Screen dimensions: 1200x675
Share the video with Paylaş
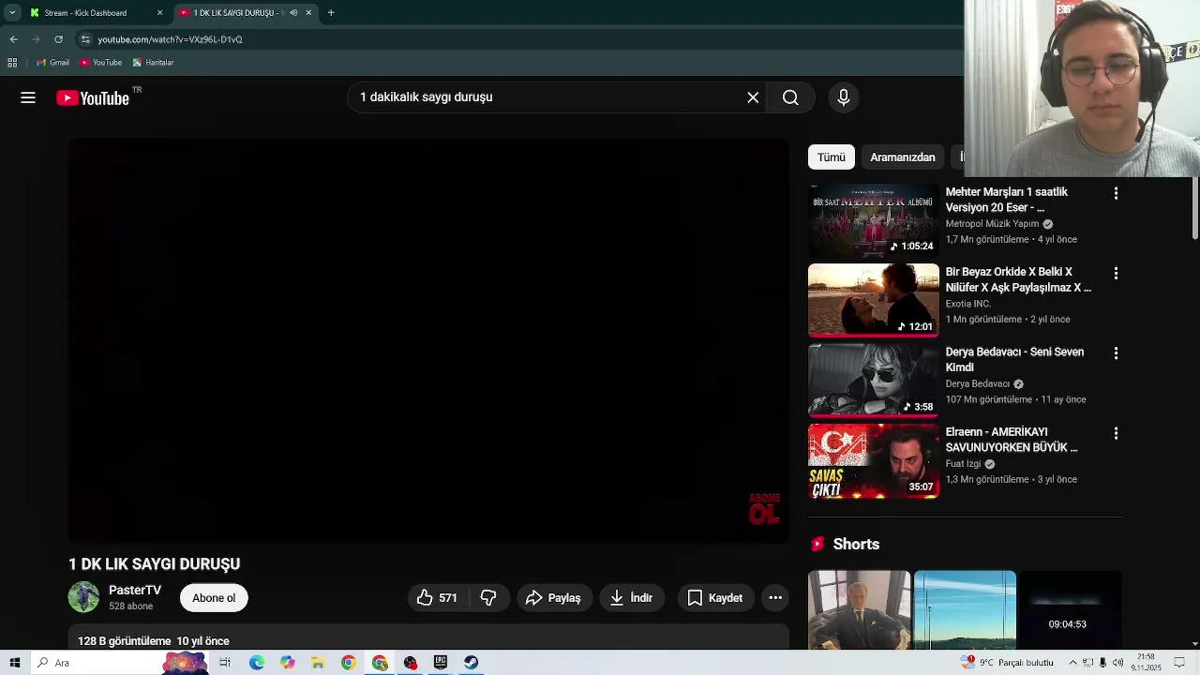pos(554,597)
